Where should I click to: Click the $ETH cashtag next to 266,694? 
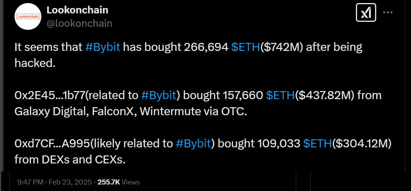tap(246, 48)
